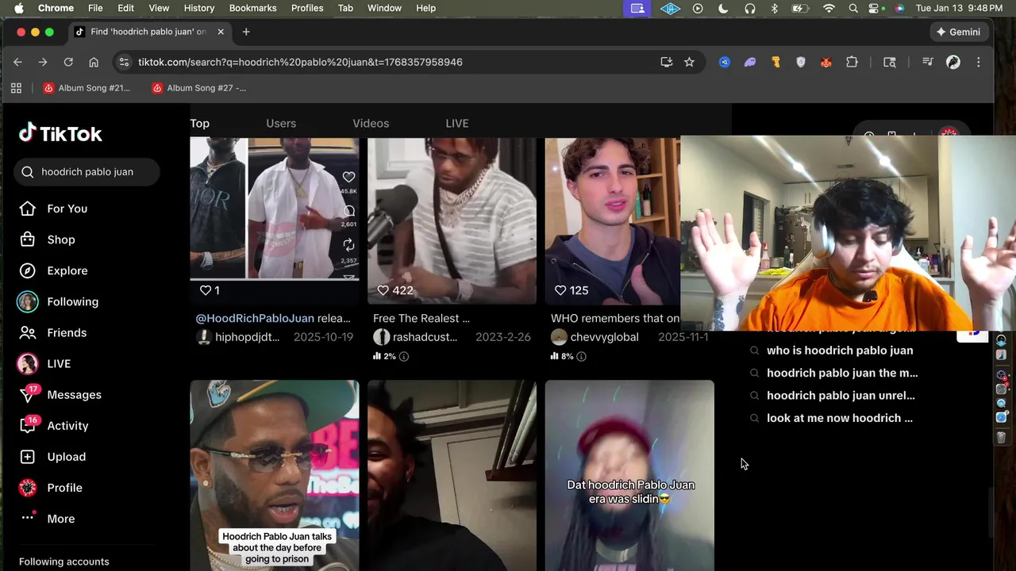Open Chrome extensions puzzle icon
The height and width of the screenshot is (571, 1016).
[852, 62]
